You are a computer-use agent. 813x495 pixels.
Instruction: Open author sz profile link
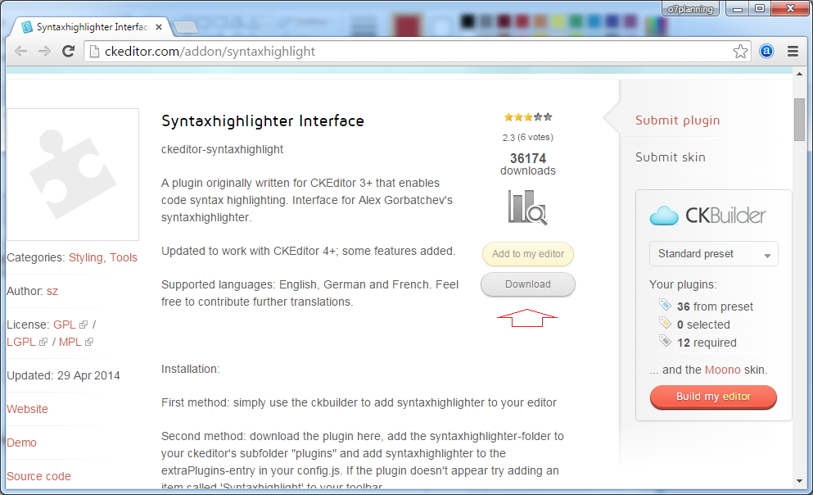click(x=52, y=291)
